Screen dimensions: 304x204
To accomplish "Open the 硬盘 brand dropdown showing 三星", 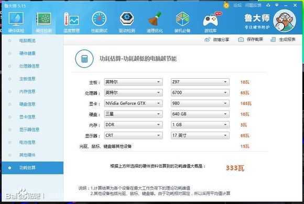I will click(x=133, y=114).
